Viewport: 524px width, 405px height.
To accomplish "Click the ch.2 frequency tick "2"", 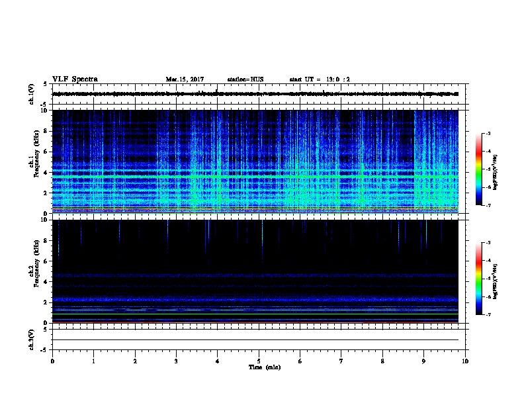I will [x=46, y=302].
